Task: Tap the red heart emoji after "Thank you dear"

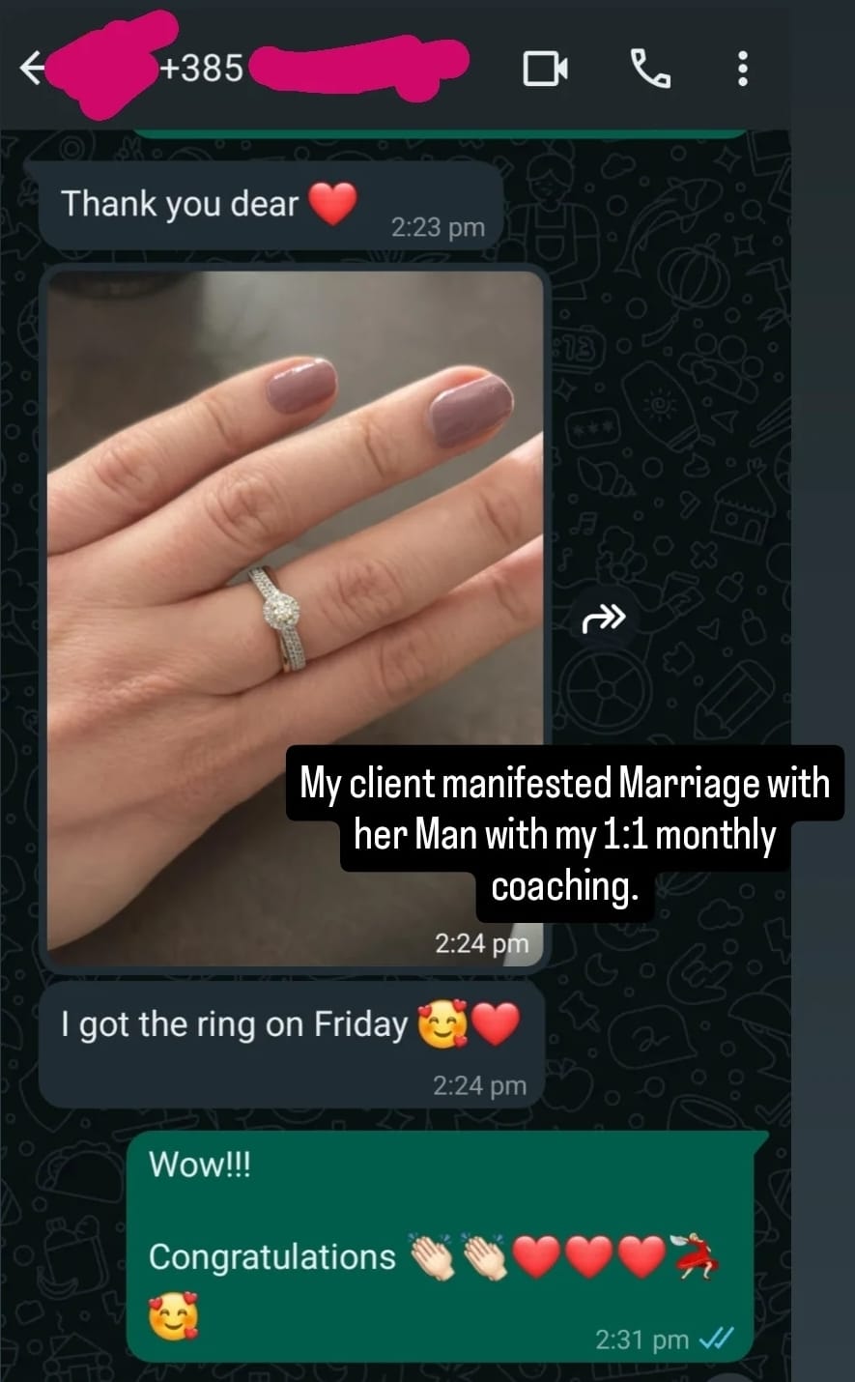Action: (332, 204)
